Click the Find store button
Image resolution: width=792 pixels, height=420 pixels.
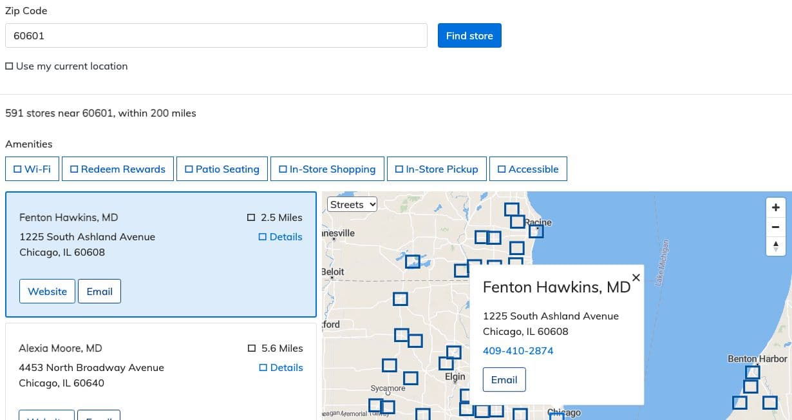(x=469, y=35)
